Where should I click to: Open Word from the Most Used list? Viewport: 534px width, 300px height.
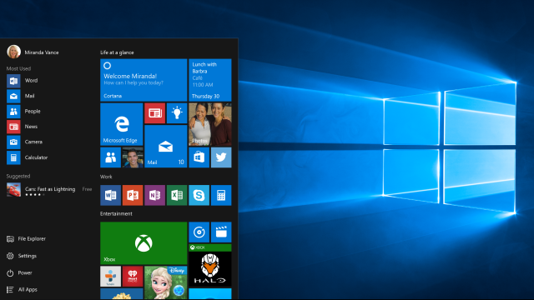23,81
